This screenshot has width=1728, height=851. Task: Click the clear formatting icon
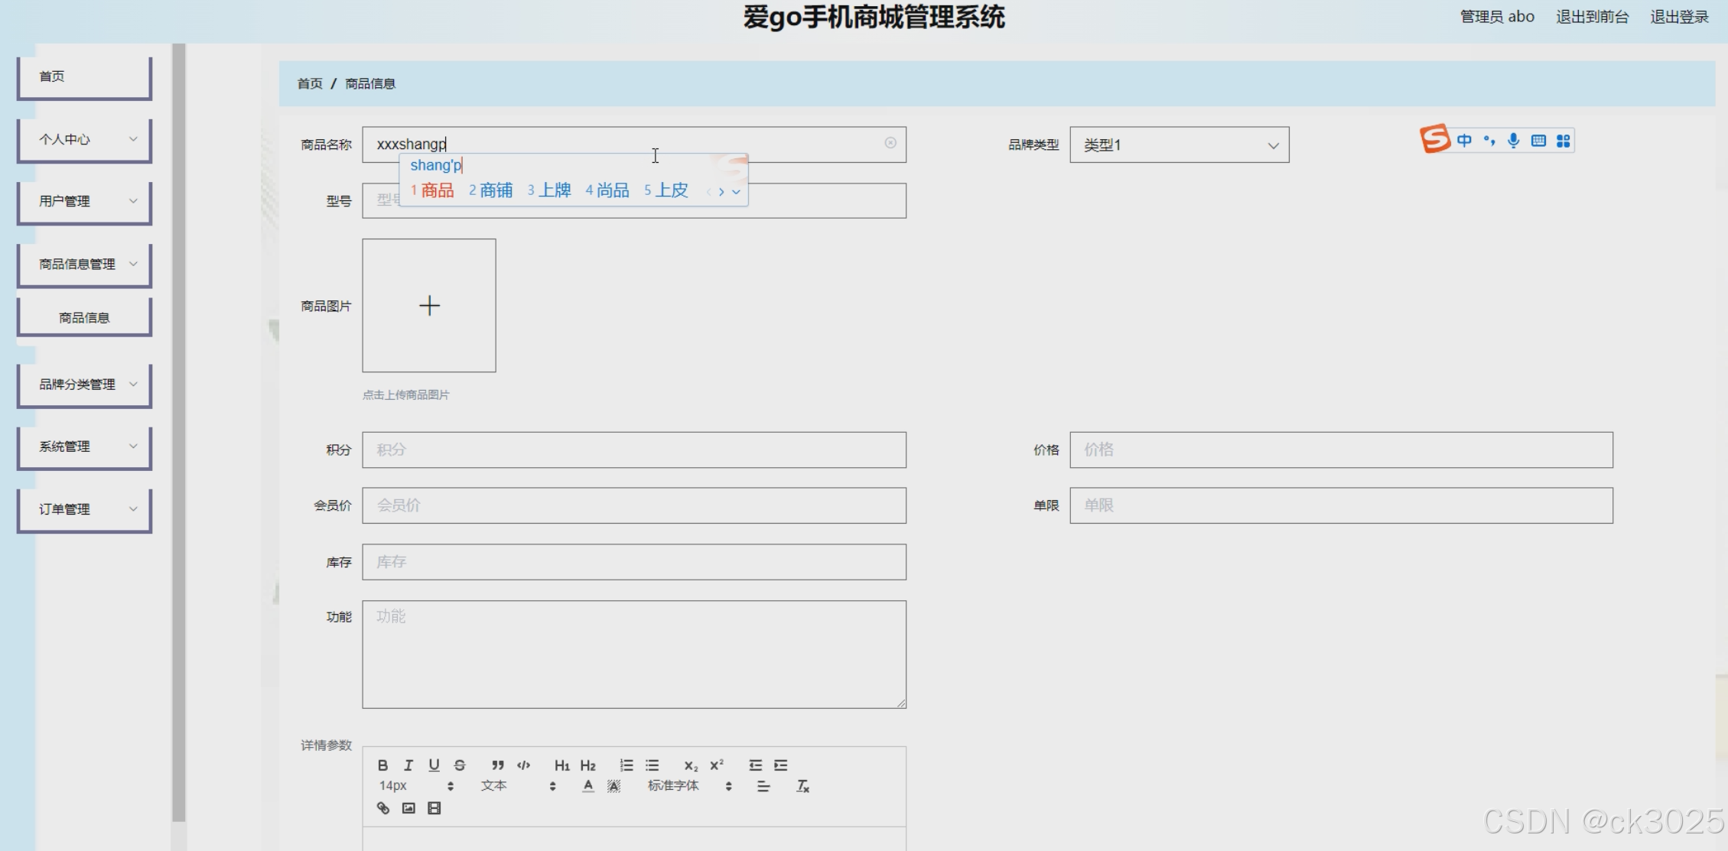pos(802,786)
